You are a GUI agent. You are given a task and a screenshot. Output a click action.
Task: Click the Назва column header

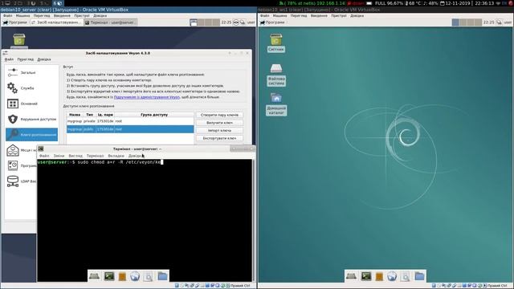(75, 115)
